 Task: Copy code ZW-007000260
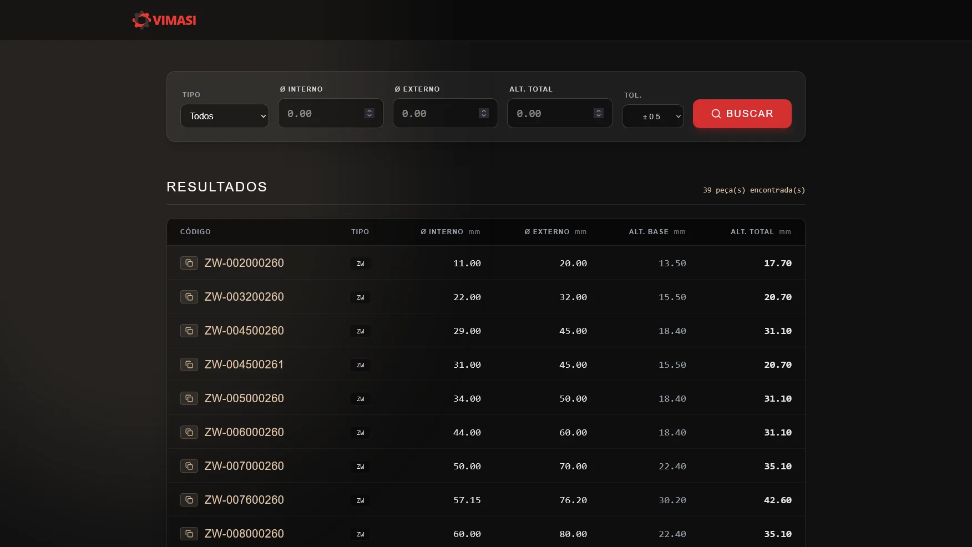[x=189, y=466]
